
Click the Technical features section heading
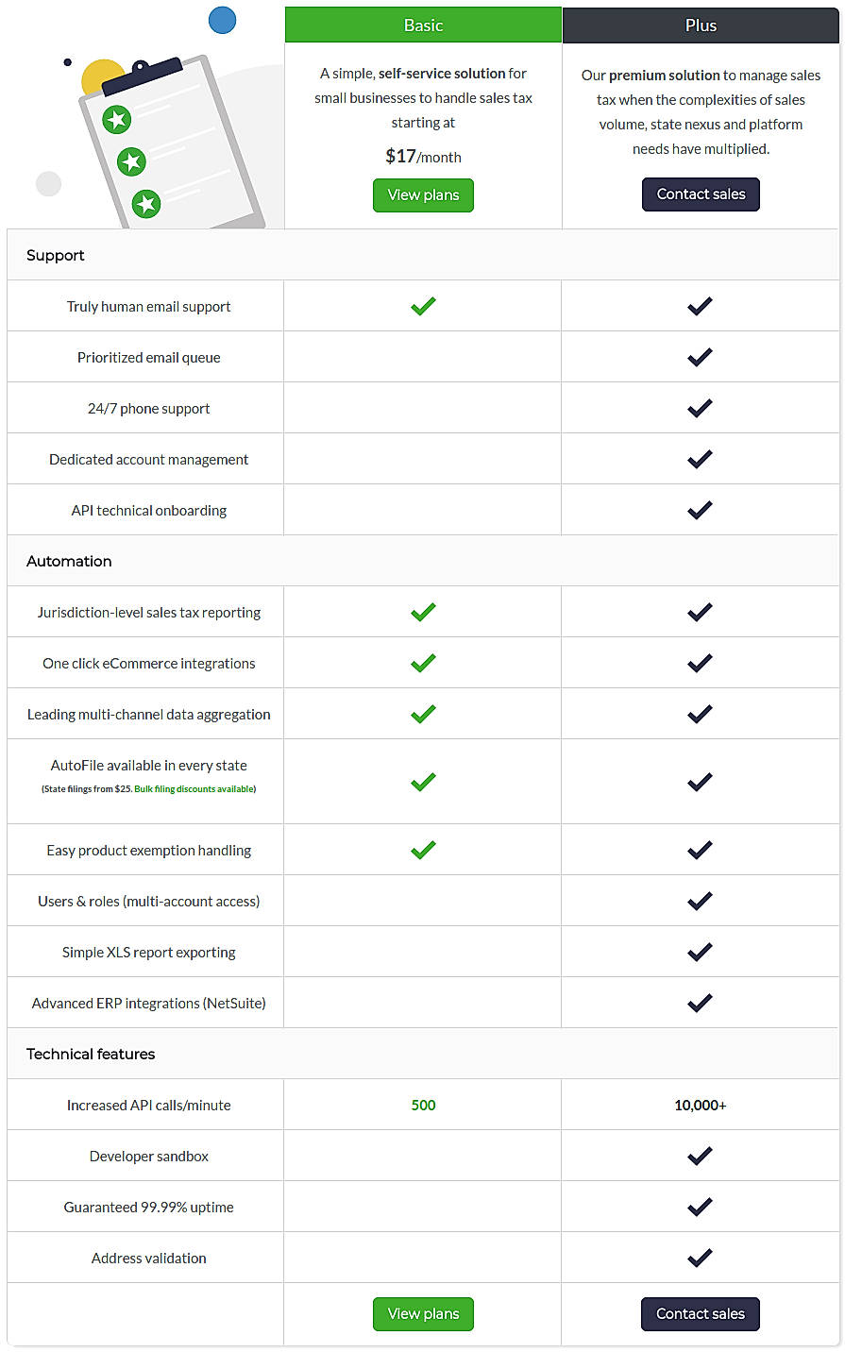(x=91, y=1054)
